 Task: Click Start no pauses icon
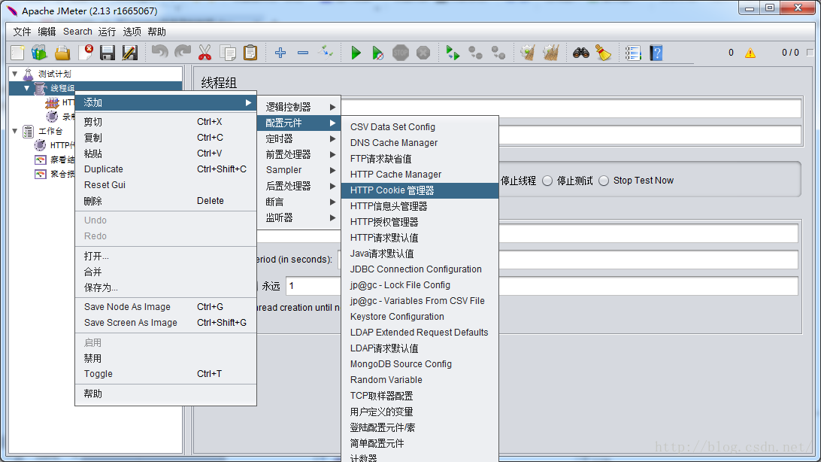[x=377, y=53]
